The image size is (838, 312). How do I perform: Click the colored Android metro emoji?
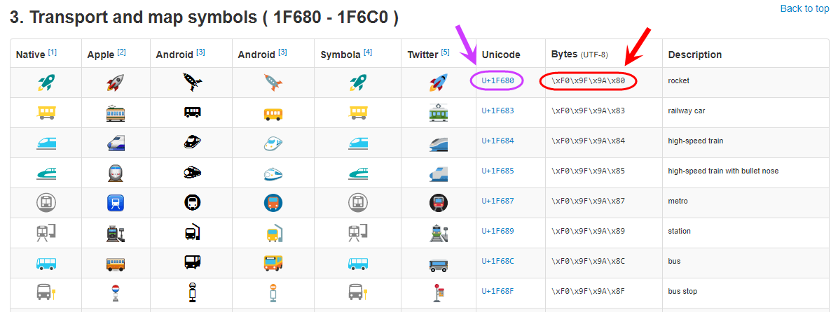coord(273,203)
